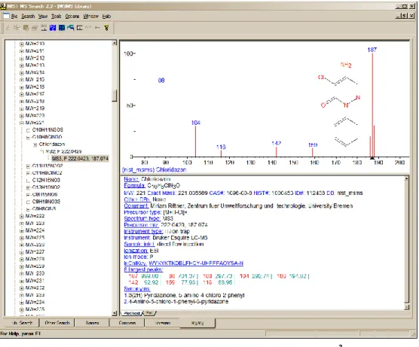Click the Comment link
419x347 pixels.
pyautogui.click(x=136, y=205)
